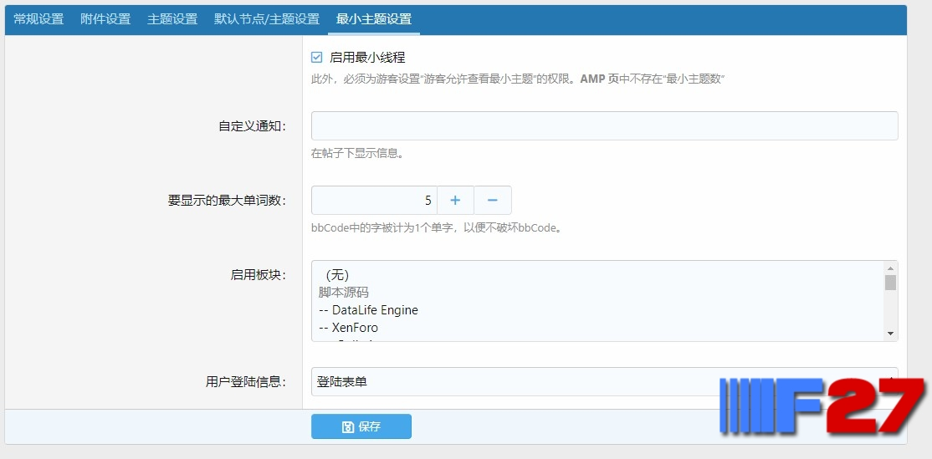Open the 用户登陆信息 dropdown
The width and height of the screenshot is (932, 459).
click(x=605, y=382)
